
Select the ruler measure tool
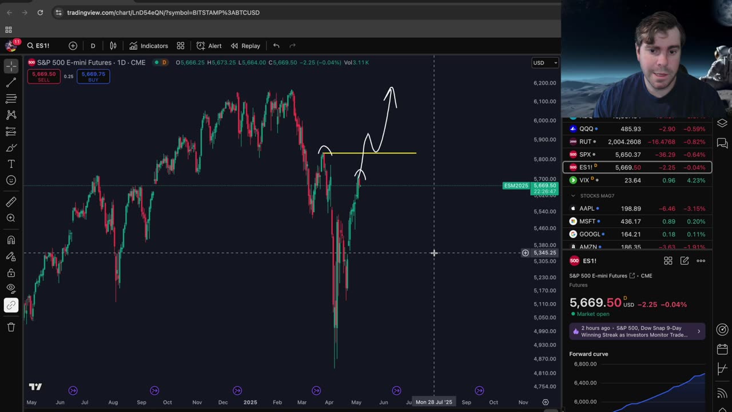tap(11, 201)
